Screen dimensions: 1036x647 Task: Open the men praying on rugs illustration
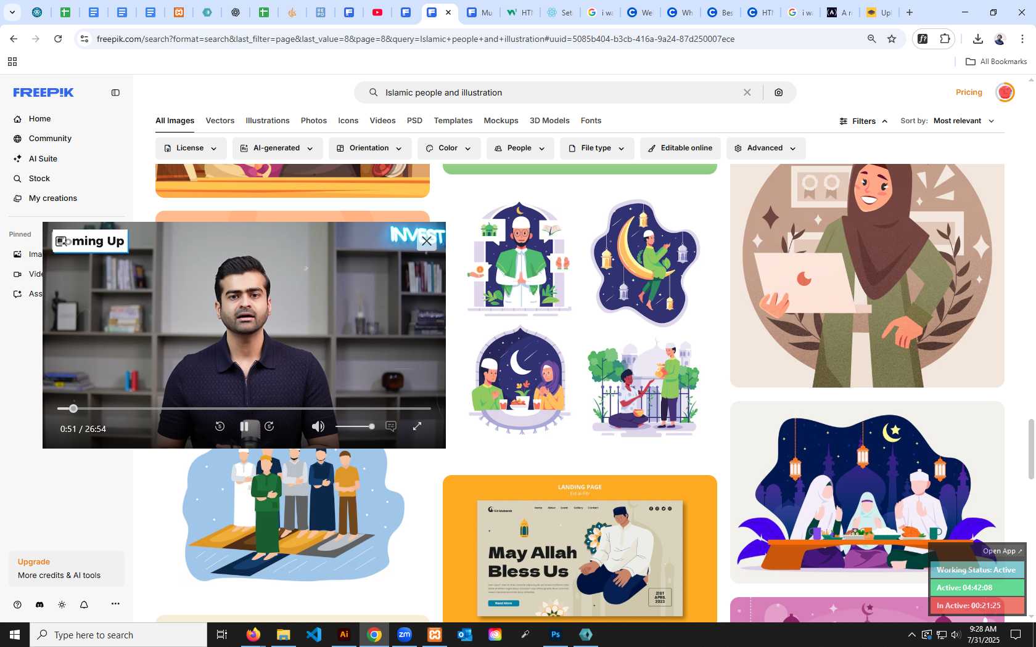point(293,515)
